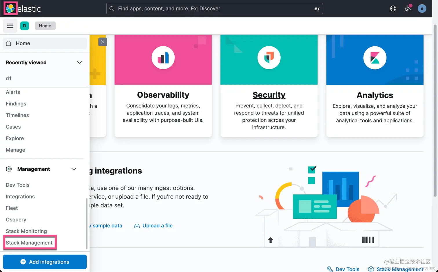This screenshot has height=272, width=438.
Task: Click the Elastic logo icon
Action: pos(10,8)
